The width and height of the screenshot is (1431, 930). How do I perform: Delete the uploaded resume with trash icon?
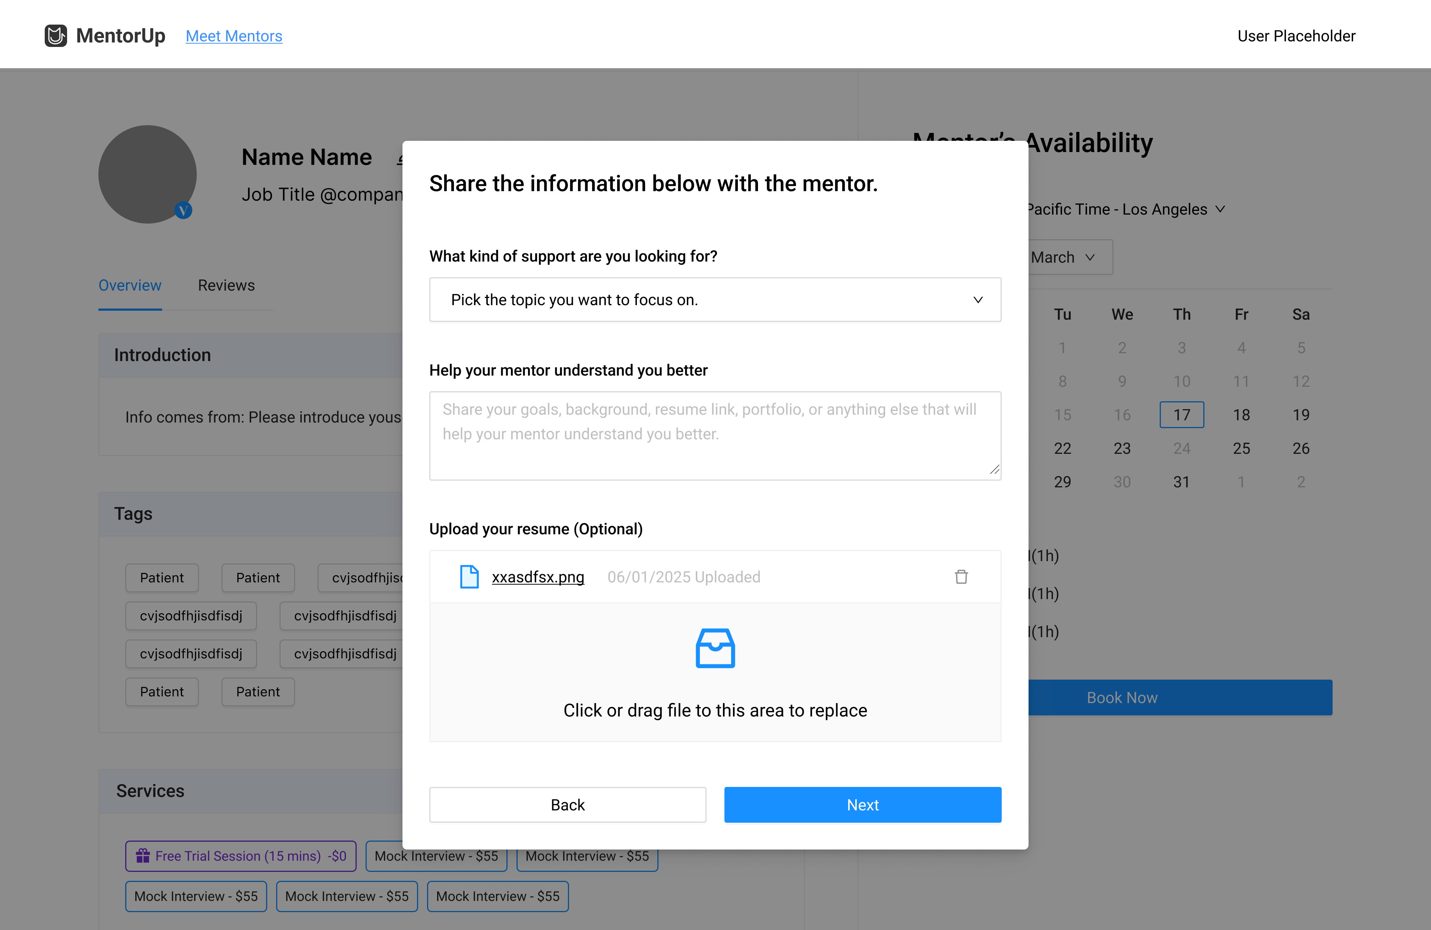(961, 576)
